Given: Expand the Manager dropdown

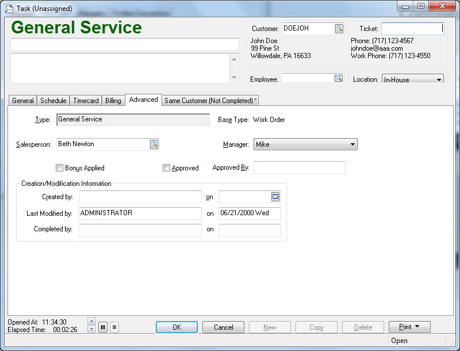Looking at the screenshot, I should 352,144.
